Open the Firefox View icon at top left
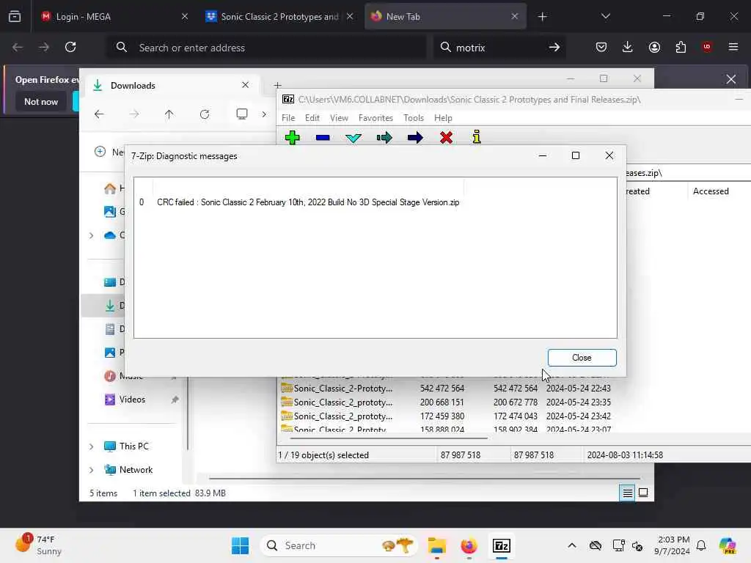This screenshot has width=751, height=563. click(15, 16)
